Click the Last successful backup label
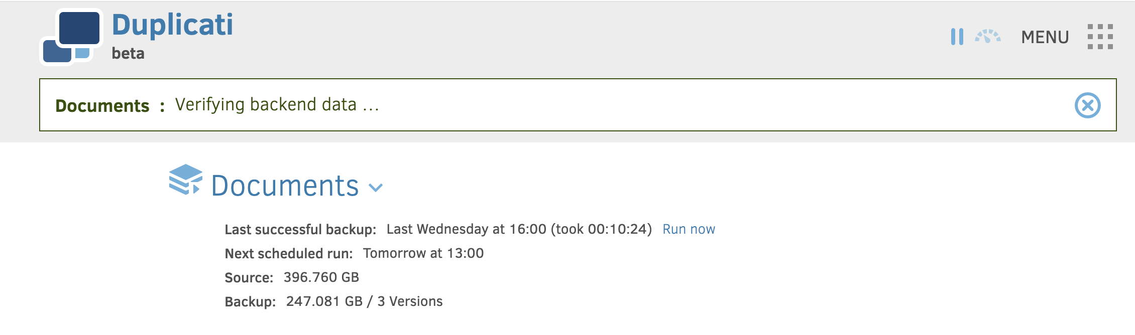 coord(300,230)
